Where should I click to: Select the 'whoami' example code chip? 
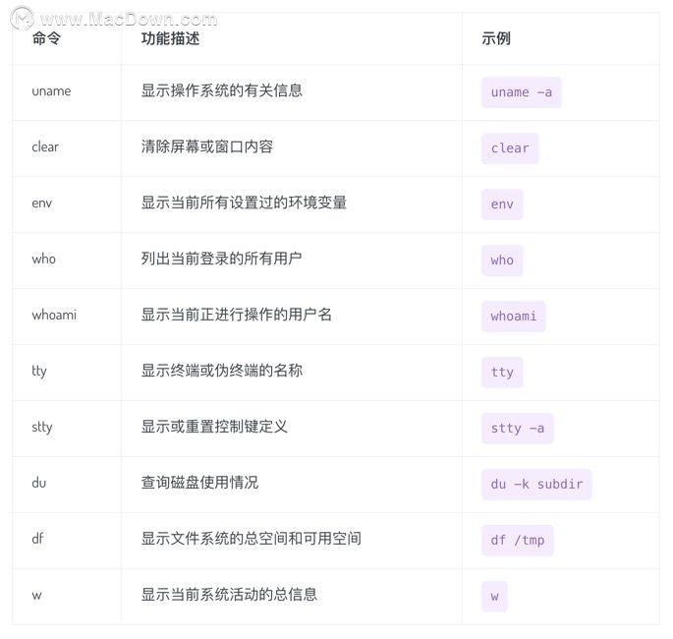(513, 317)
